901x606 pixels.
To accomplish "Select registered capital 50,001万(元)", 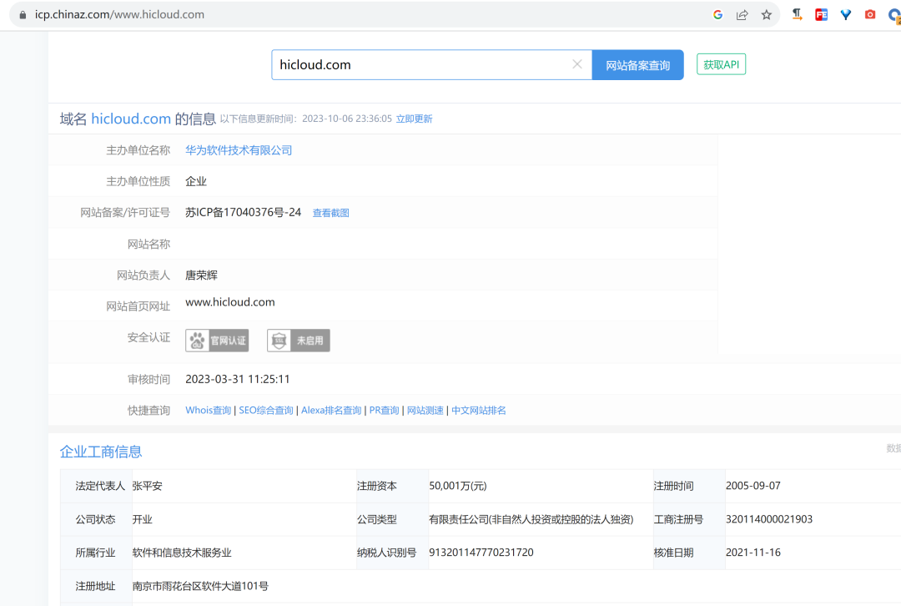I will 458,487.
